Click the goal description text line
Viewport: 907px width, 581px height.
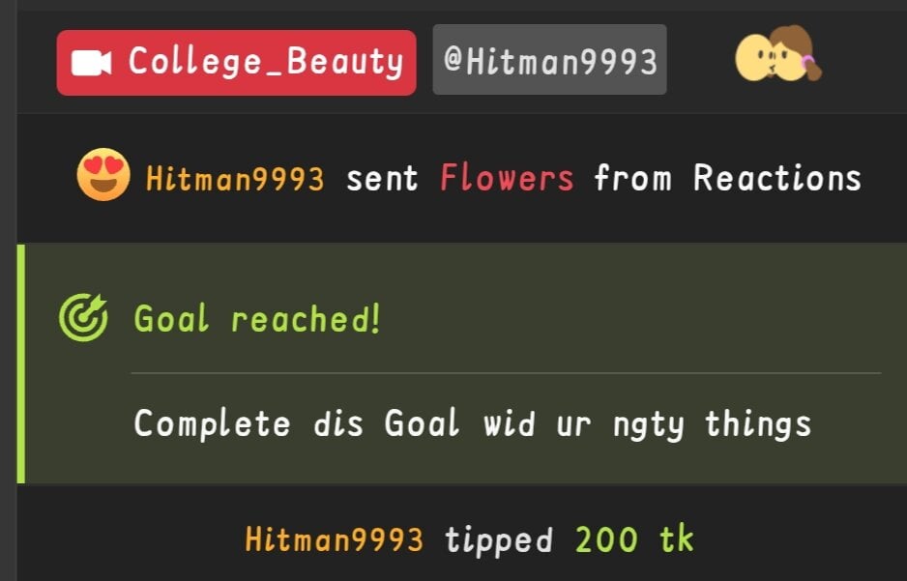pyautogui.click(x=472, y=423)
